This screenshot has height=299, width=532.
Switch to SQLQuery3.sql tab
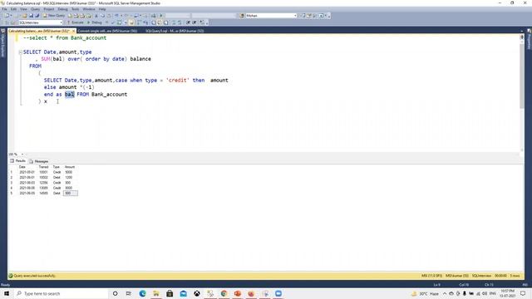(x=175, y=31)
